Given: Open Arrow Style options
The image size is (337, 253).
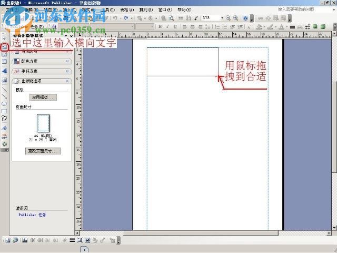Looking at the screenshot, I should pyautogui.click(x=308, y=27).
